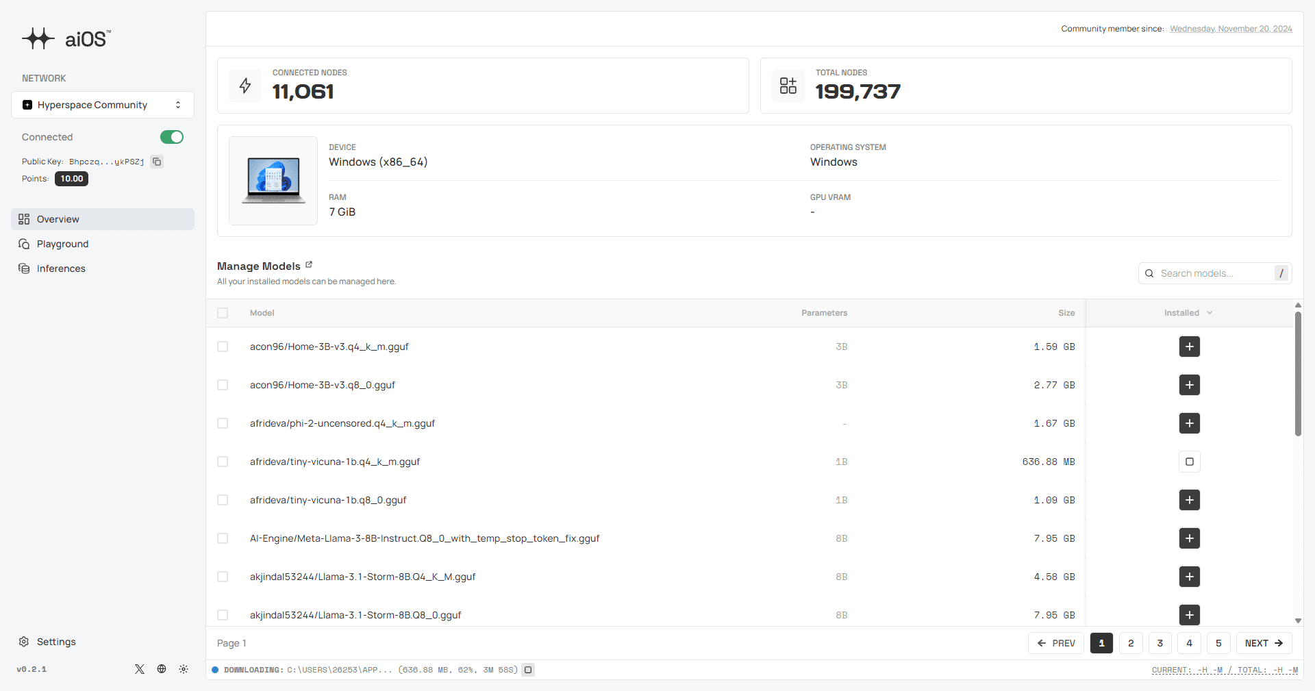Viewport: 1315px width, 691px height.
Task: Check the select-all models header checkbox
Action: click(x=223, y=313)
